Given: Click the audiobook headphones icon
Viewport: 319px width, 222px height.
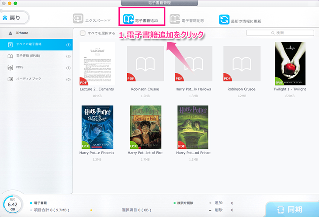Looking at the screenshot, I should pos(10,79).
